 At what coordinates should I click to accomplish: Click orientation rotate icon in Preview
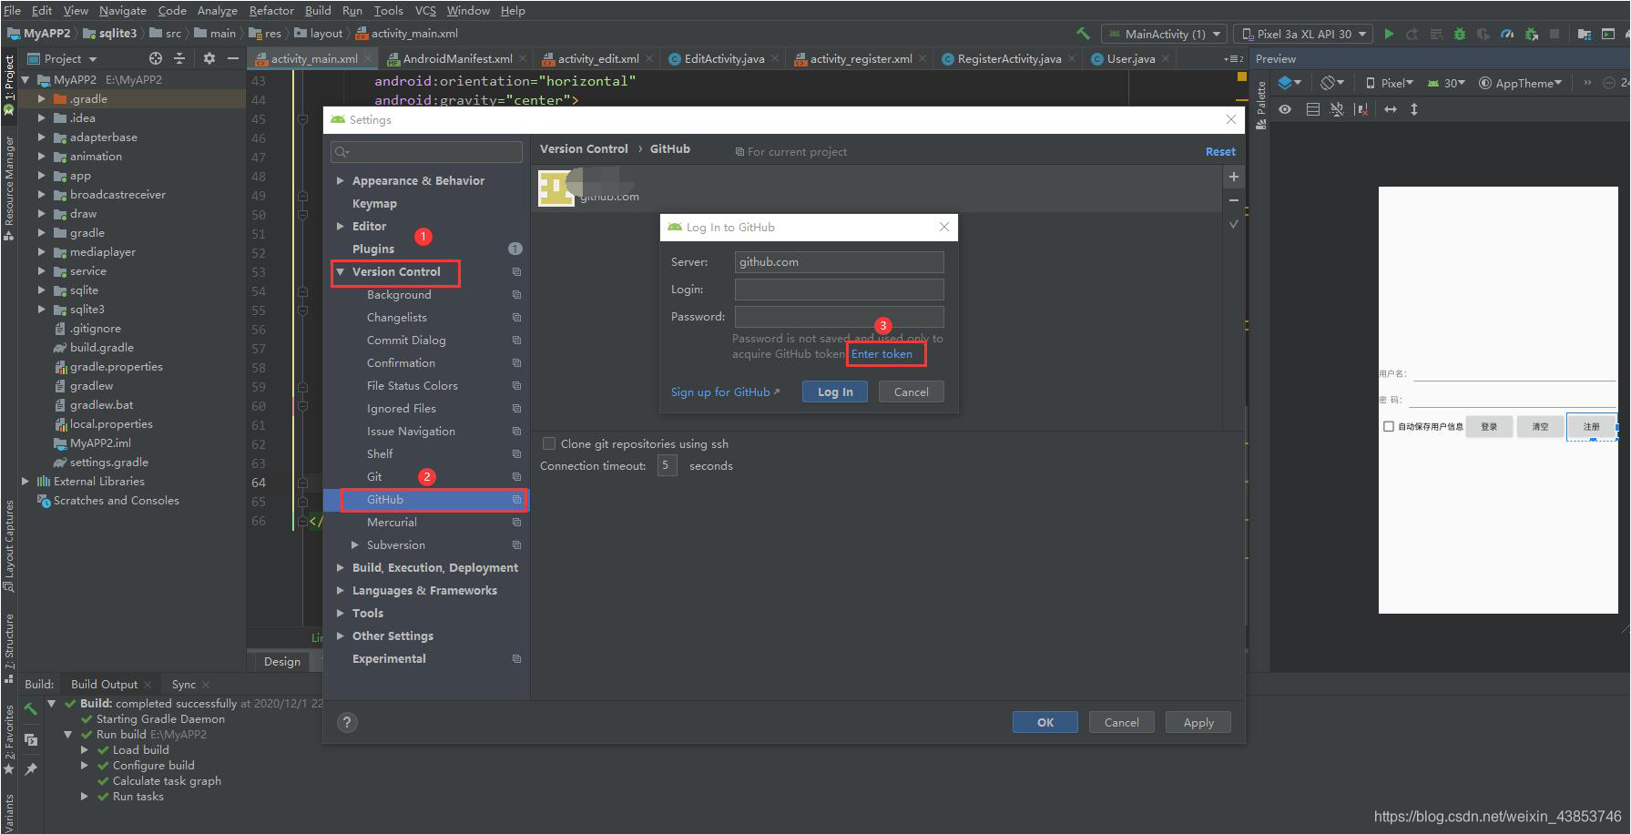point(1331,83)
